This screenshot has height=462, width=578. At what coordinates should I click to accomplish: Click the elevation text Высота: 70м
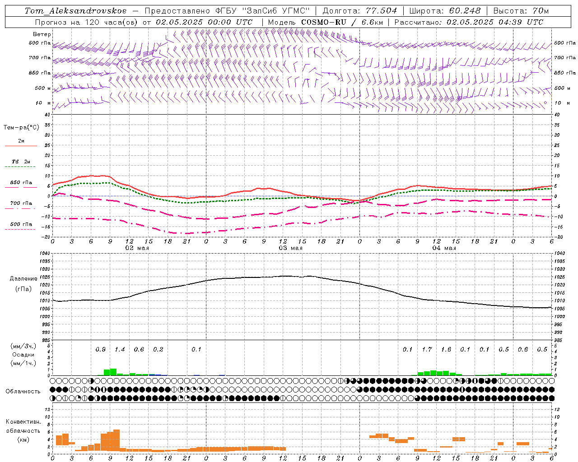click(x=521, y=11)
